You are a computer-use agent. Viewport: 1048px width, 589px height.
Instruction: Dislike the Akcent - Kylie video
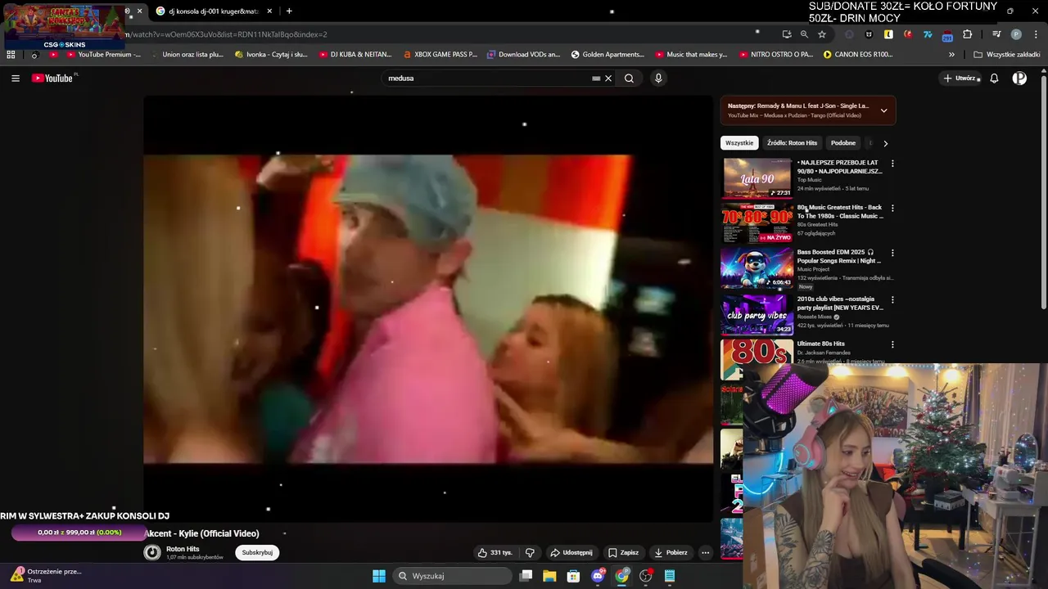[530, 553]
